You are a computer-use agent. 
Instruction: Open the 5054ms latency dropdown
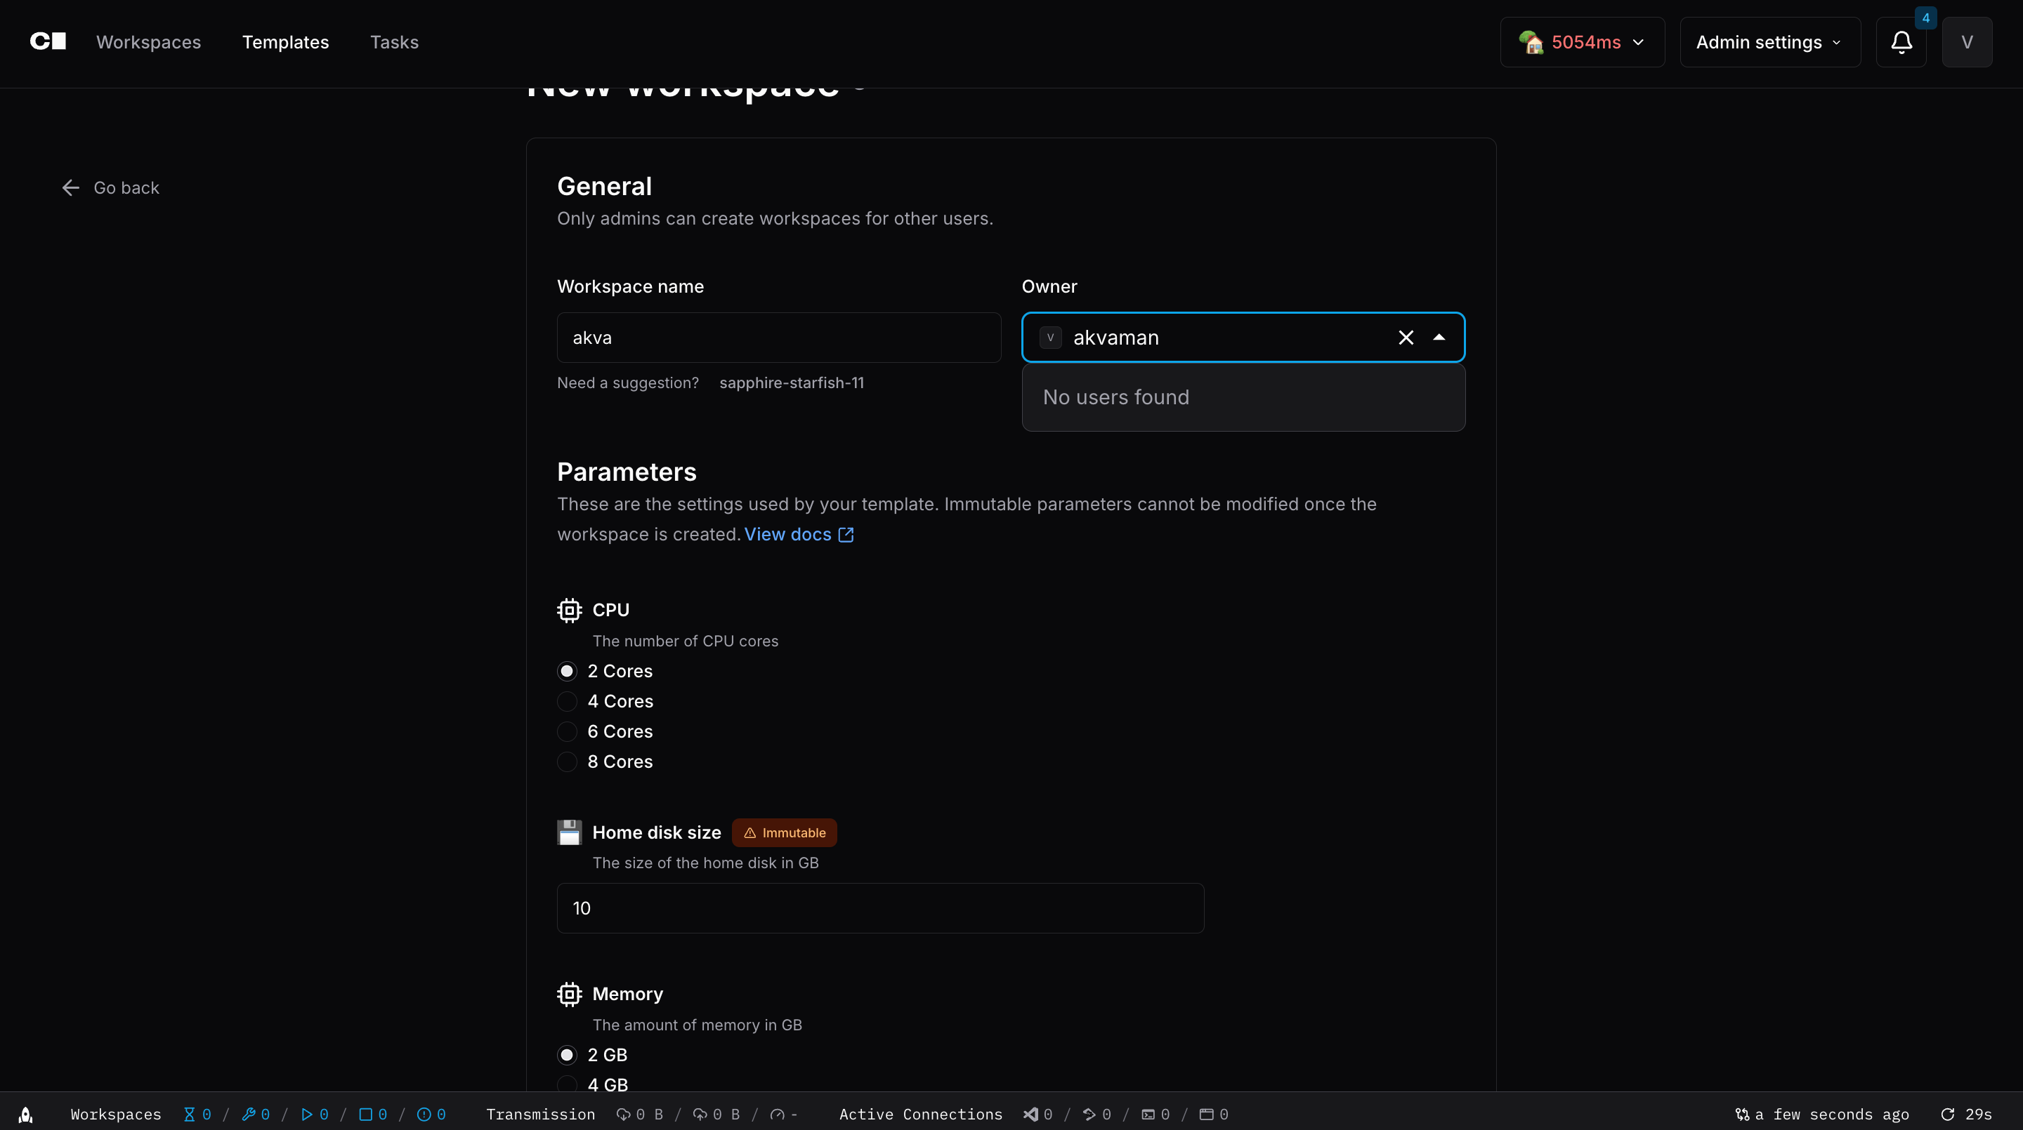point(1582,42)
